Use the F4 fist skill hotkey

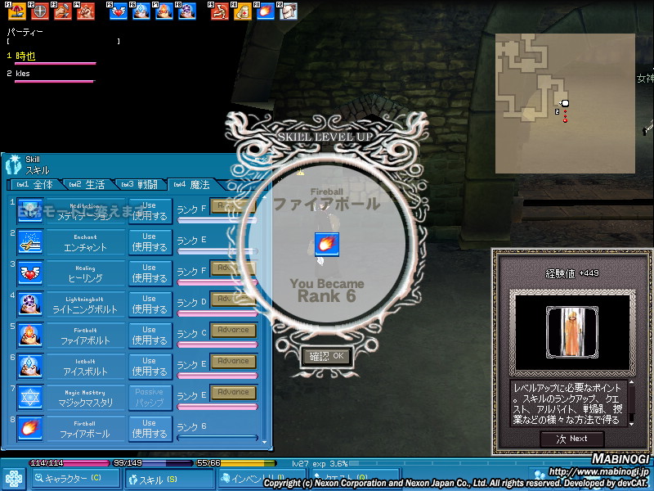pyautogui.click(x=86, y=11)
